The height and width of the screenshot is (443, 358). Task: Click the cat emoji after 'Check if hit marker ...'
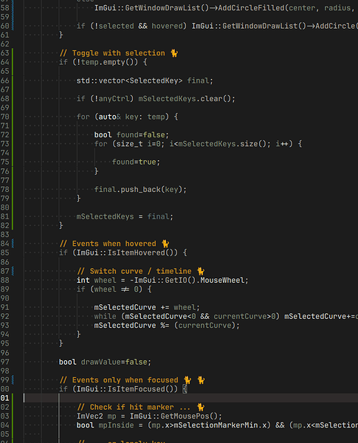tap(201, 407)
